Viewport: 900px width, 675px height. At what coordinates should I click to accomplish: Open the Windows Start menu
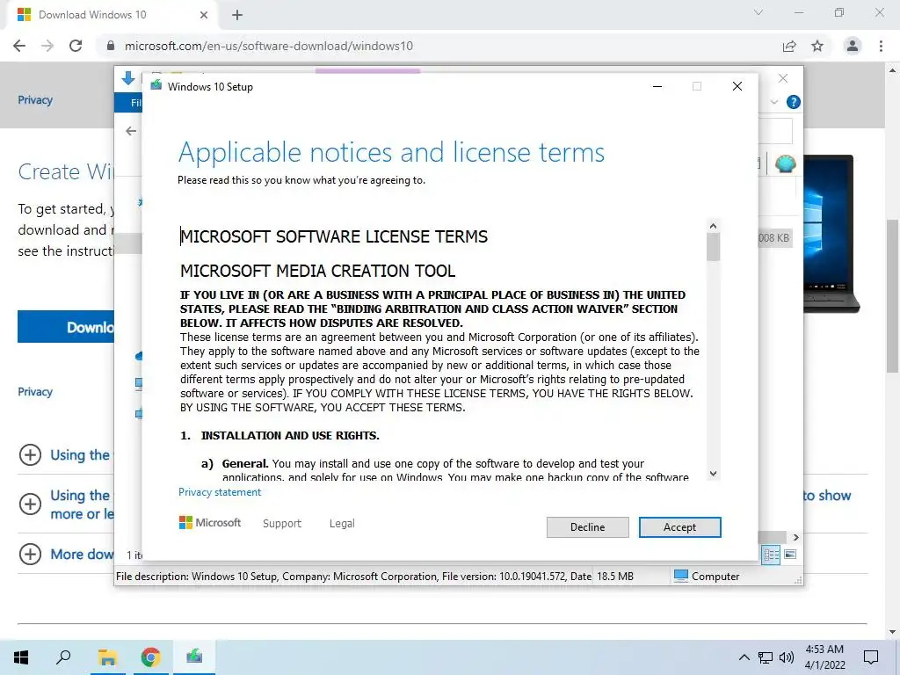[x=21, y=657]
